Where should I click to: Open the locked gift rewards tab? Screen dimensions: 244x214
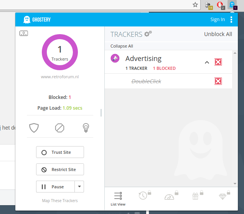(198, 195)
